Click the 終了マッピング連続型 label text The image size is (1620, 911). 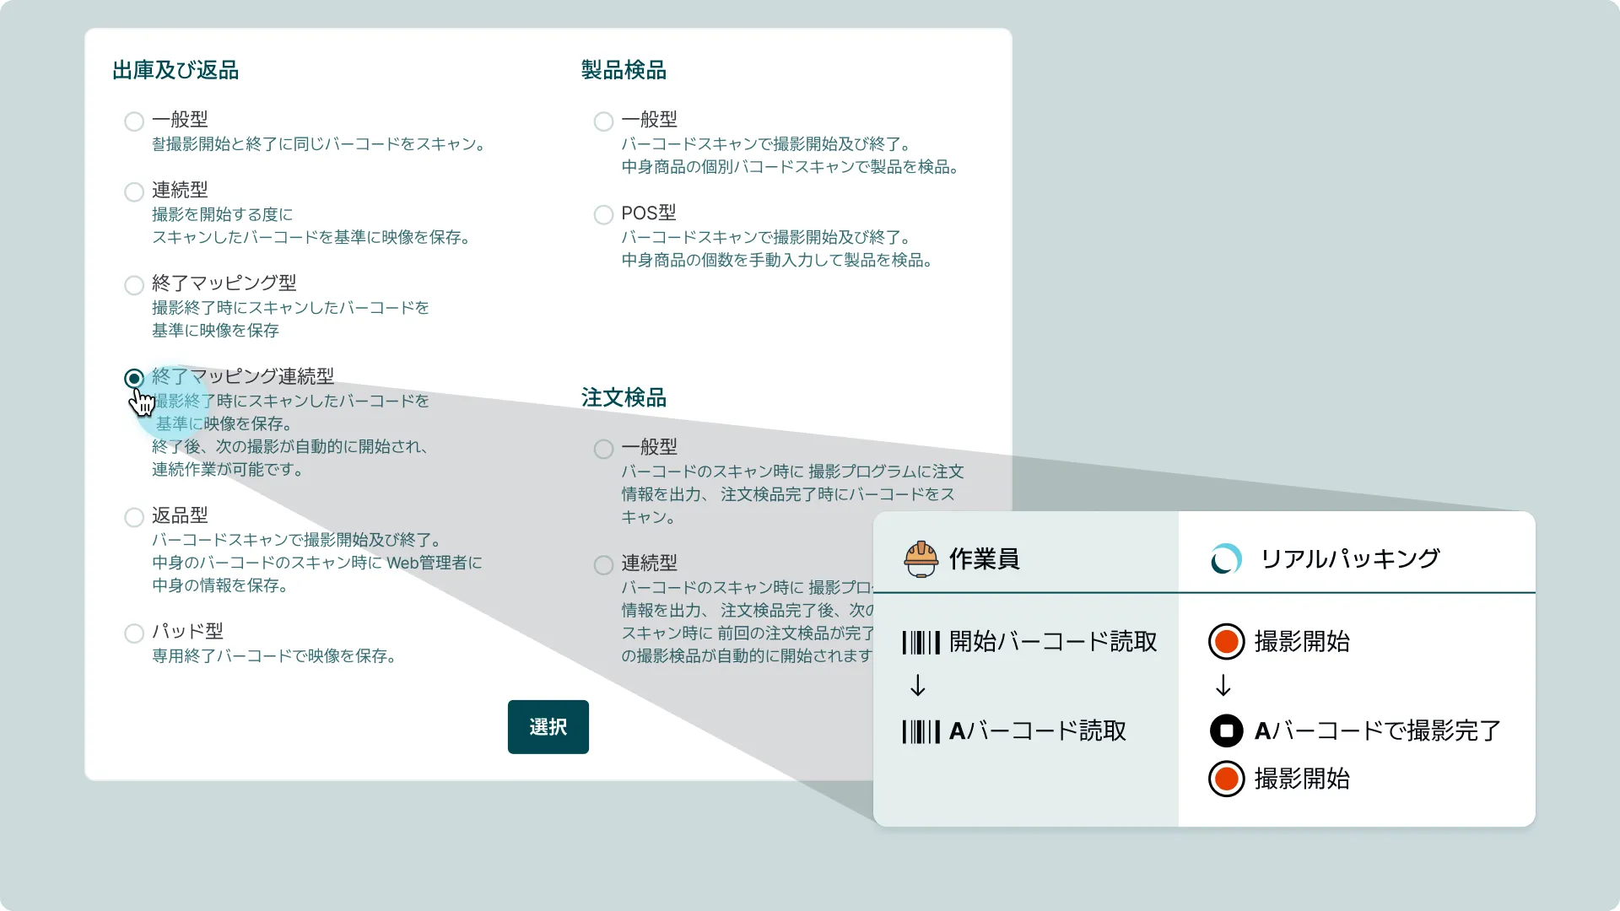tap(243, 376)
